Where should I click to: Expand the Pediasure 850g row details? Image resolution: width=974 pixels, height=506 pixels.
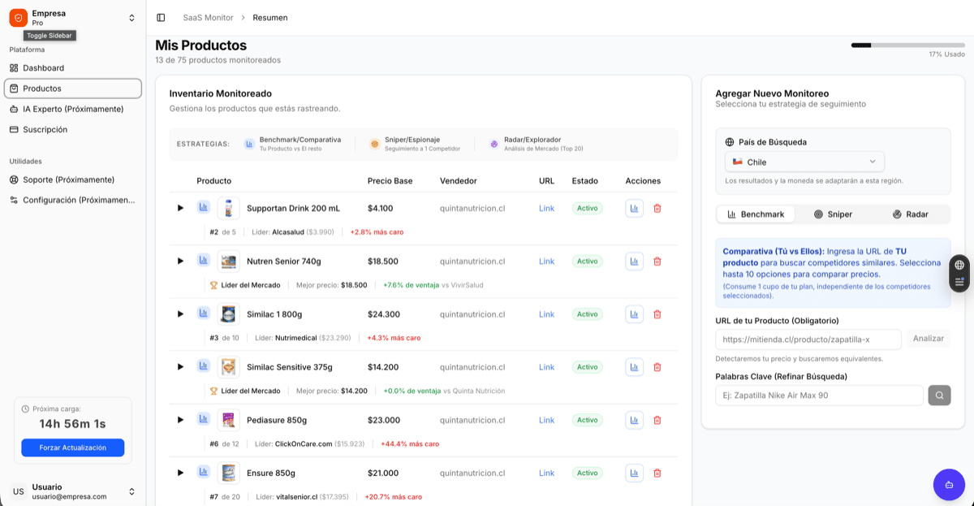coord(180,419)
